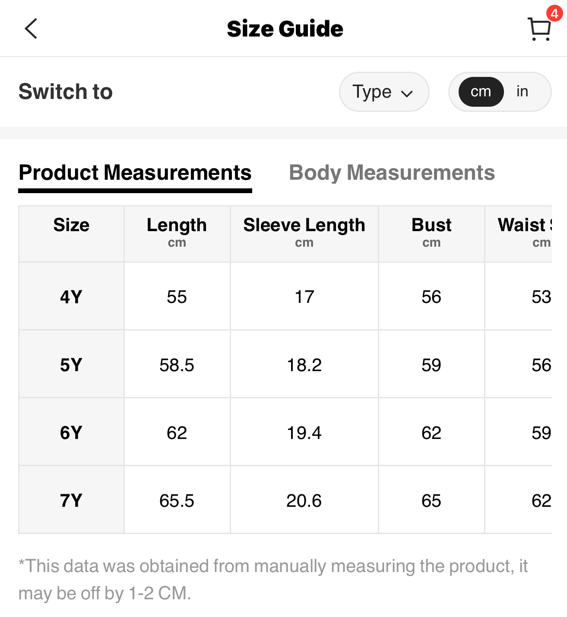Viewport: 567px width, 617px height.
Task: Click the Type dropdown chevron arrow
Action: pyautogui.click(x=407, y=93)
